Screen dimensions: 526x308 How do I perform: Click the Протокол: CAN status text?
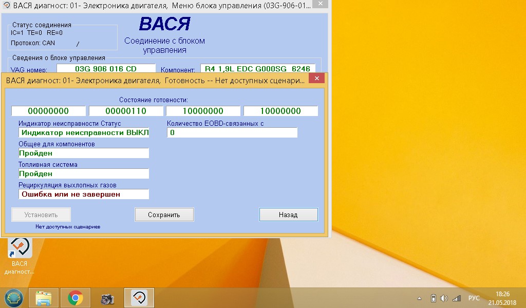(x=33, y=43)
